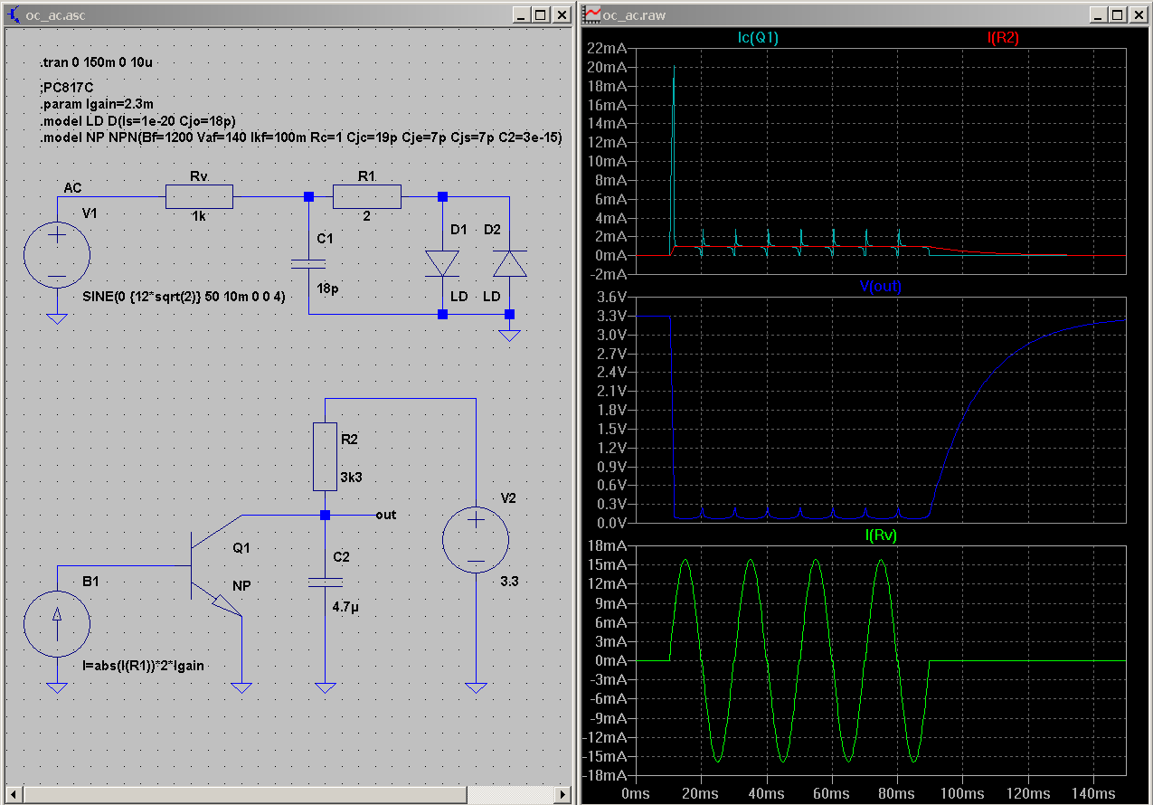Select resistor R1 in the schematic

(366, 196)
